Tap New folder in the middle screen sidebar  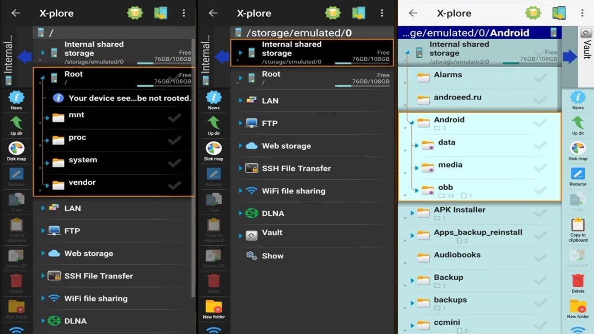pos(213,309)
